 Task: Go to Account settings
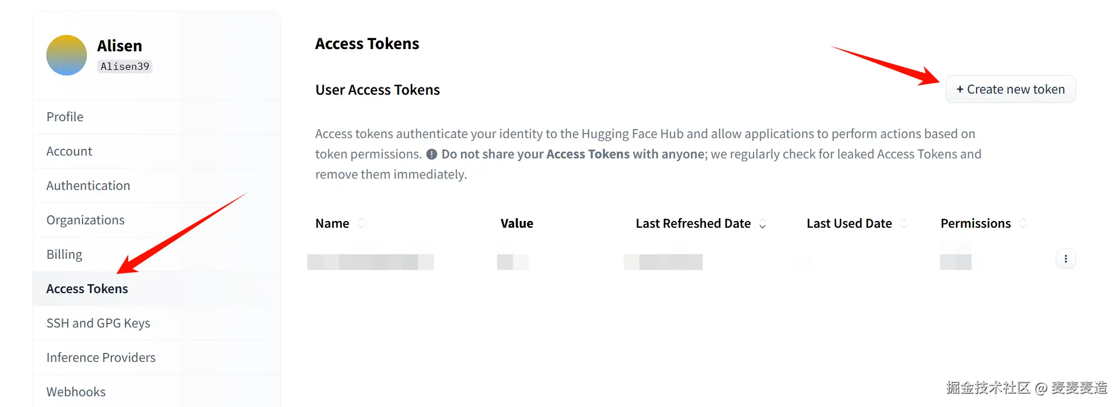pos(69,151)
